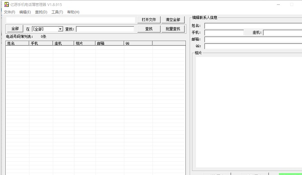Click the file path field beside 打开文件
The image size is (302, 175).
click(x=71, y=20)
